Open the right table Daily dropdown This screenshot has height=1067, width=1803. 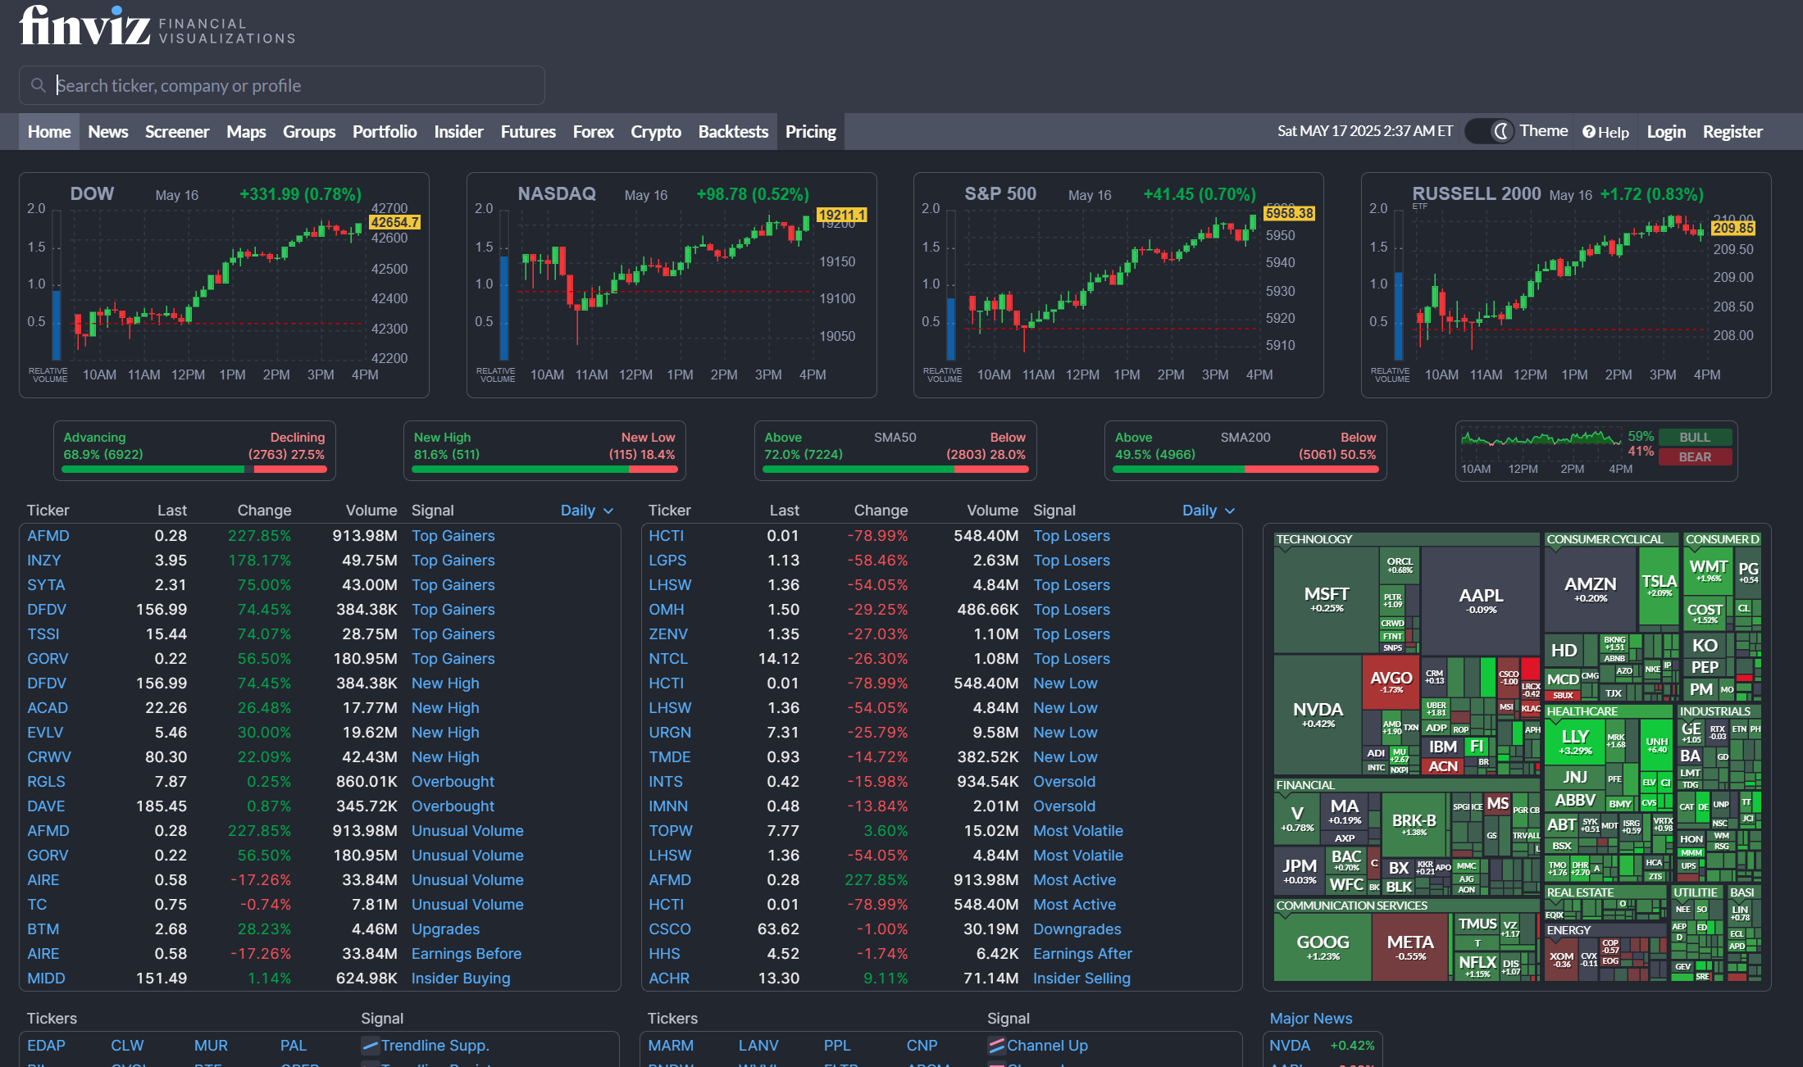[1208, 511]
